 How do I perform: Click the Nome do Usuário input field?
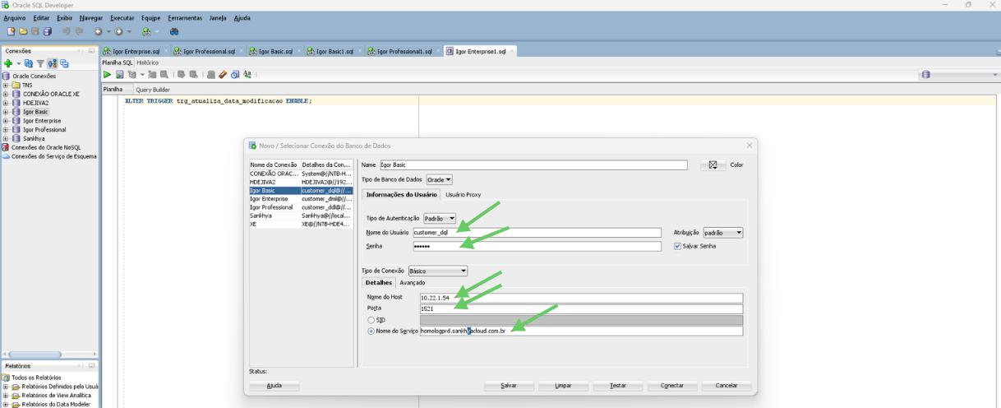point(537,233)
